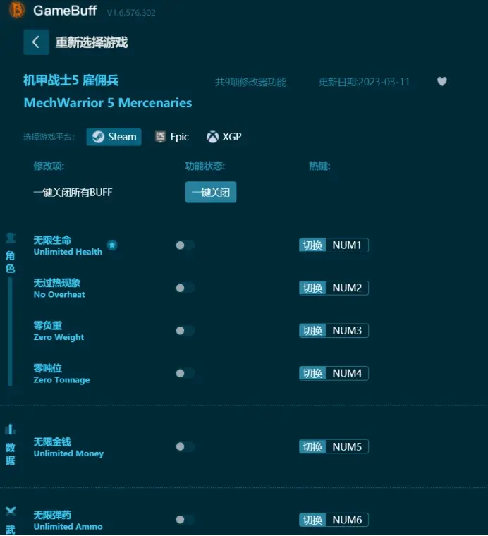Edit the NUM4 hotkey field

[x=347, y=373]
